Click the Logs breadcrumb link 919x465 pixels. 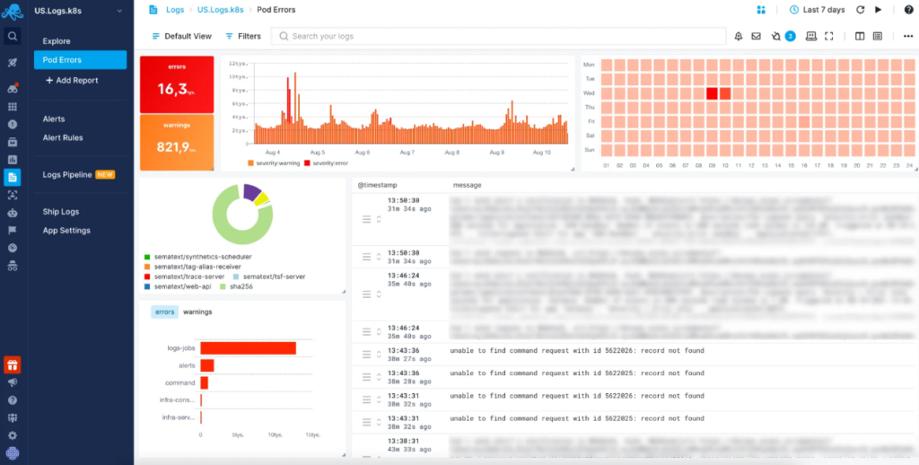pos(175,10)
